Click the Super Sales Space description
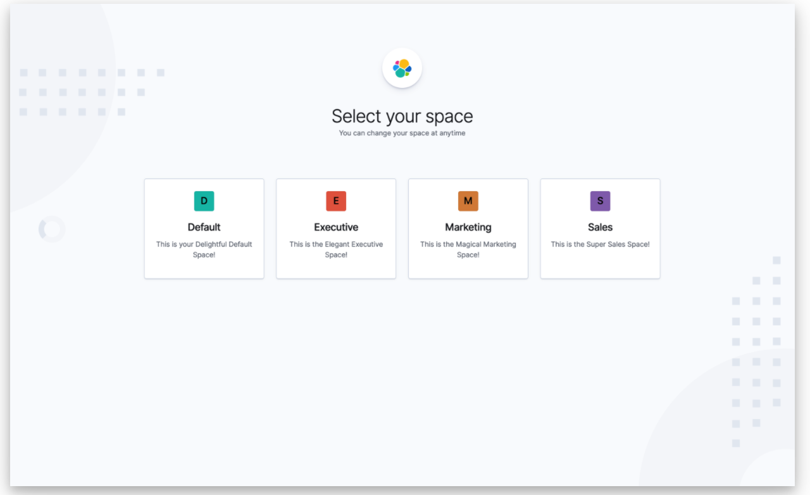Screen dimensions: 810x495 coord(600,244)
